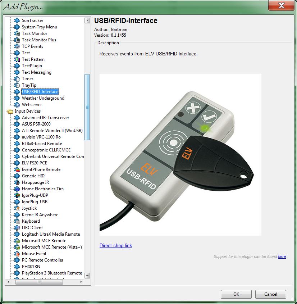Image resolution: width=297 pixels, height=304 pixels.
Task: Click the horizontal scrollbar thumb
Action: click(x=39, y=282)
